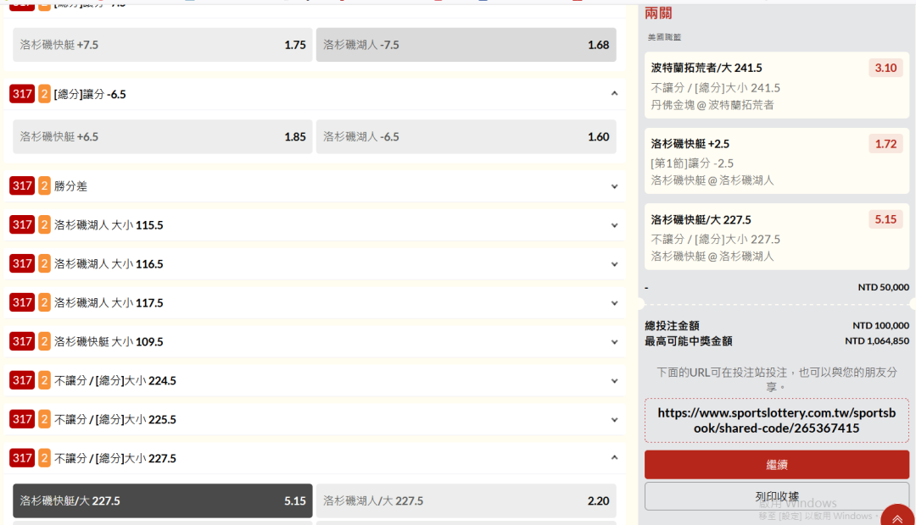The height and width of the screenshot is (525, 916).
Task: Click the red 繼續 button
Action: [x=776, y=465]
